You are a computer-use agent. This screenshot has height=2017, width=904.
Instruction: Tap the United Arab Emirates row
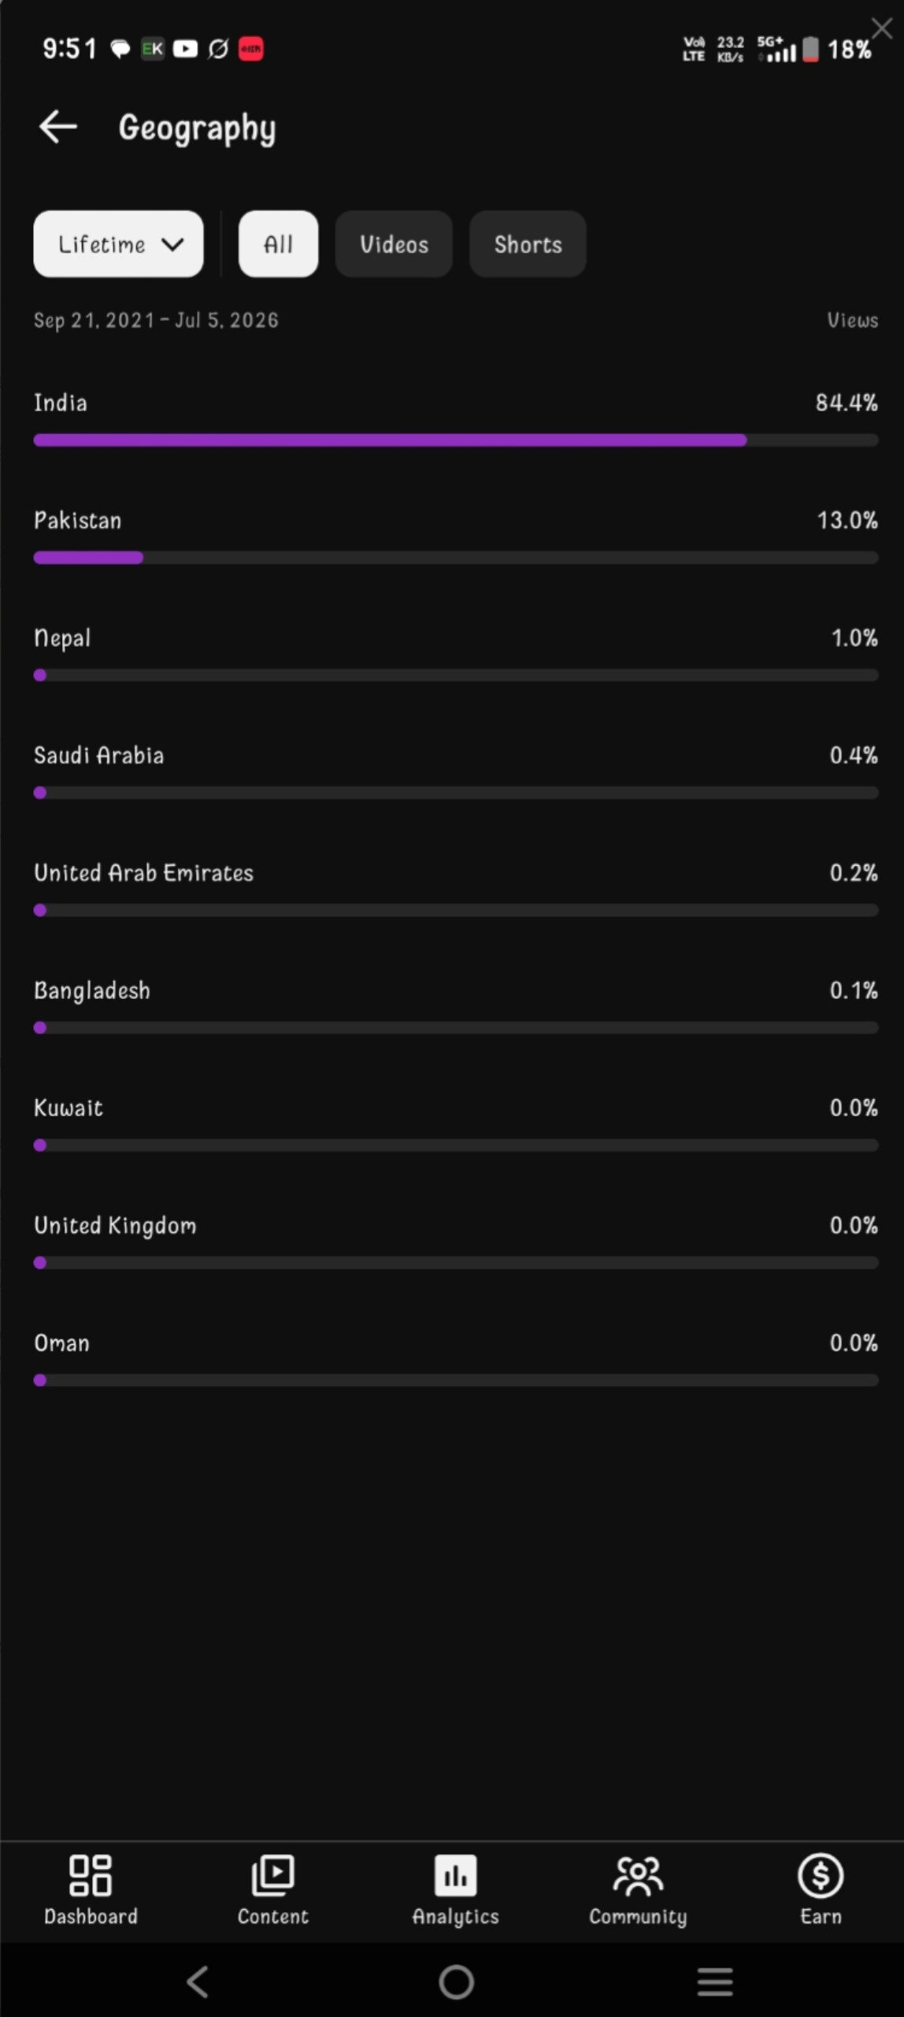pos(456,890)
